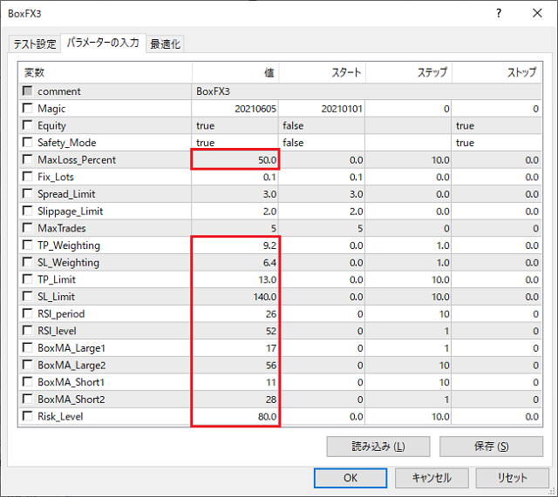The height and width of the screenshot is (497, 558).
Task: Select TP_Weighting value 9.2
Action: 235,245
